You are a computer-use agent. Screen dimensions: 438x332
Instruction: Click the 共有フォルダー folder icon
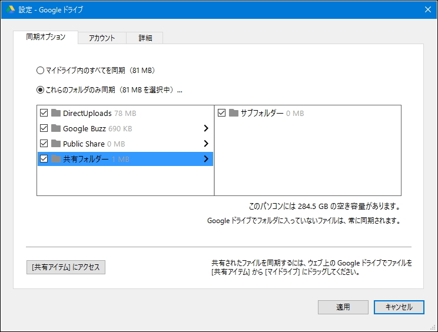(x=56, y=159)
